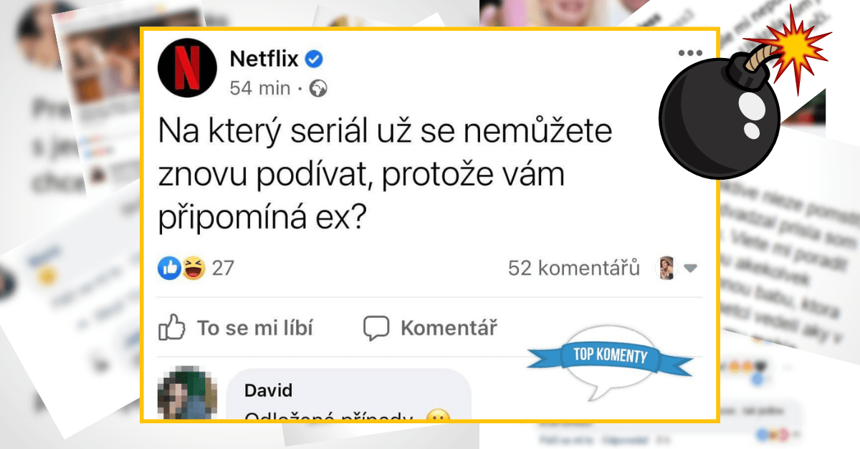Click David's pixelated profile picture

(185, 394)
